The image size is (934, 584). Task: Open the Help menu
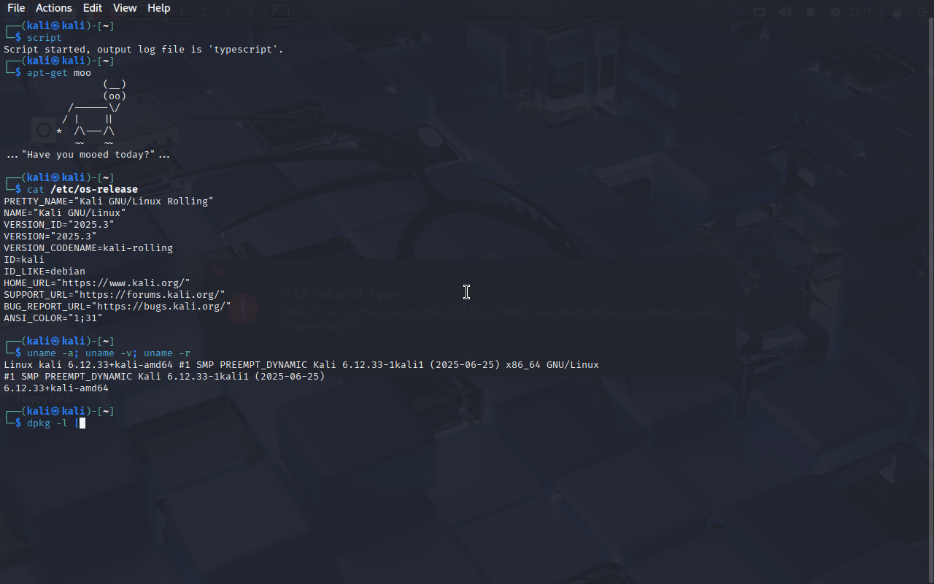click(158, 8)
